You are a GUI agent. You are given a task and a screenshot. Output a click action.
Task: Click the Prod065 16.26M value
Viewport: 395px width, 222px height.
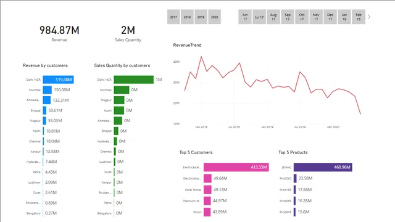[x=304, y=201]
